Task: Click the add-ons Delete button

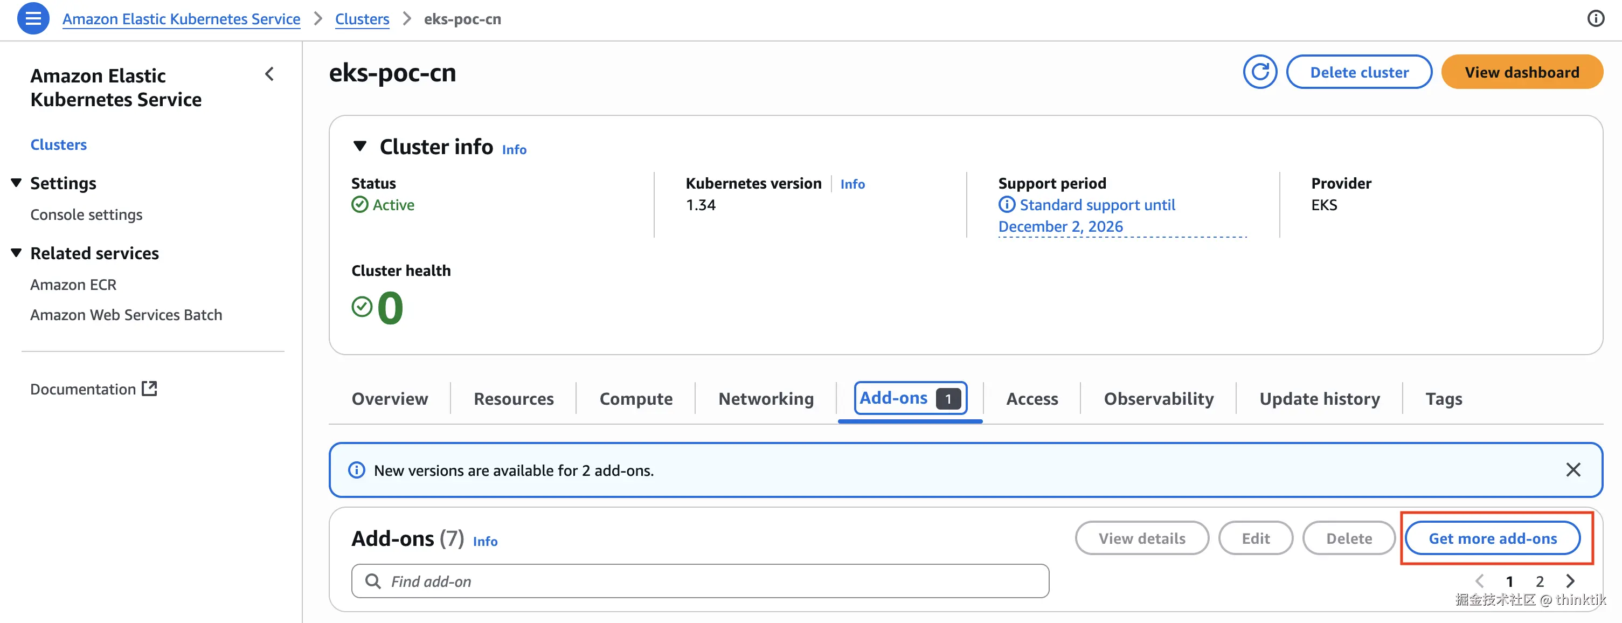Action: coord(1349,538)
